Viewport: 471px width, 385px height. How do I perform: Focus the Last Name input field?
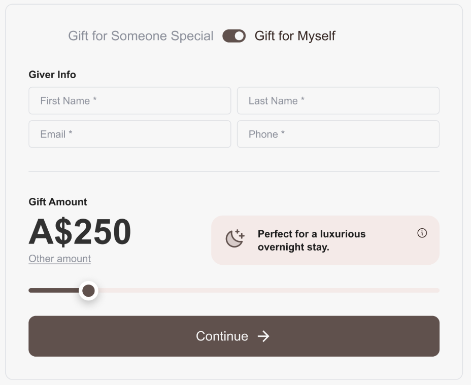pos(338,100)
